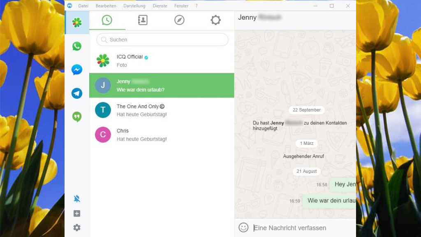Open the Datei menu
Screen dimensions: 421x237
[x=83, y=6]
